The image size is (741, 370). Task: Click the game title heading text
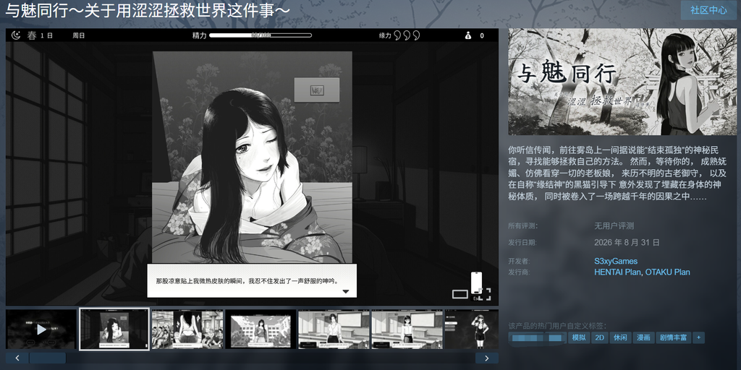[148, 10]
